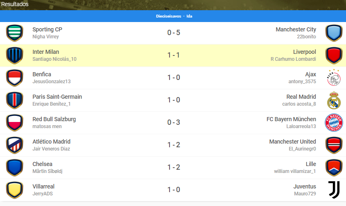Image resolution: width=346 pixels, height=206 pixels.
Task: Select the Dieciseisavos - Ida header bar
Action: tap(173, 16)
